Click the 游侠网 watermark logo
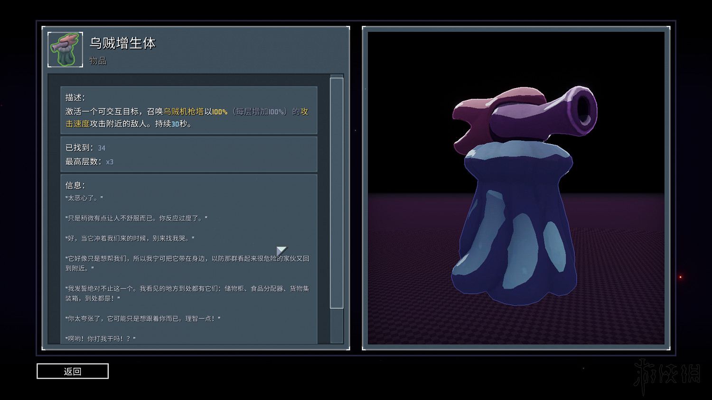The image size is (712, 400). (x=667, y=374)
